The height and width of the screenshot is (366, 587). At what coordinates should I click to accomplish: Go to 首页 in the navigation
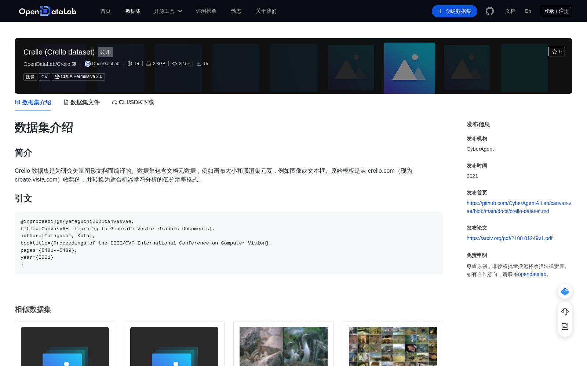pyautogui.click(x=106, y=11)
